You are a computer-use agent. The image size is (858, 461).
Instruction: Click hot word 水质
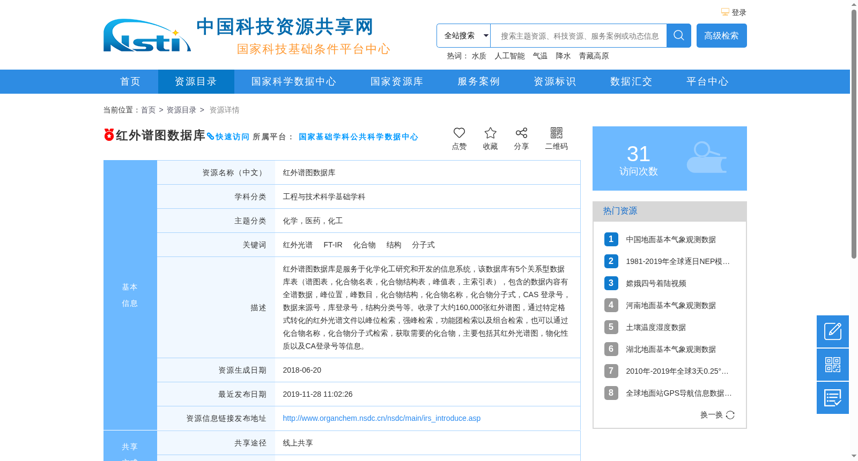[x=479, y=56]
